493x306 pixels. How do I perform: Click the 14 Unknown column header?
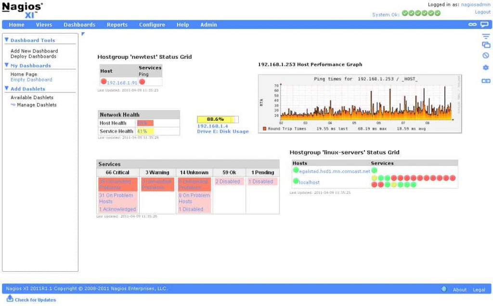click(x=194, y=172)
